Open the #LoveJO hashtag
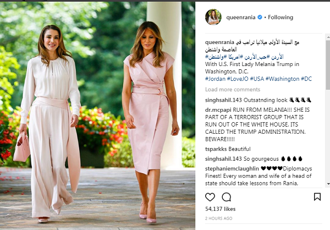330x230 pixels. (238, 79)
